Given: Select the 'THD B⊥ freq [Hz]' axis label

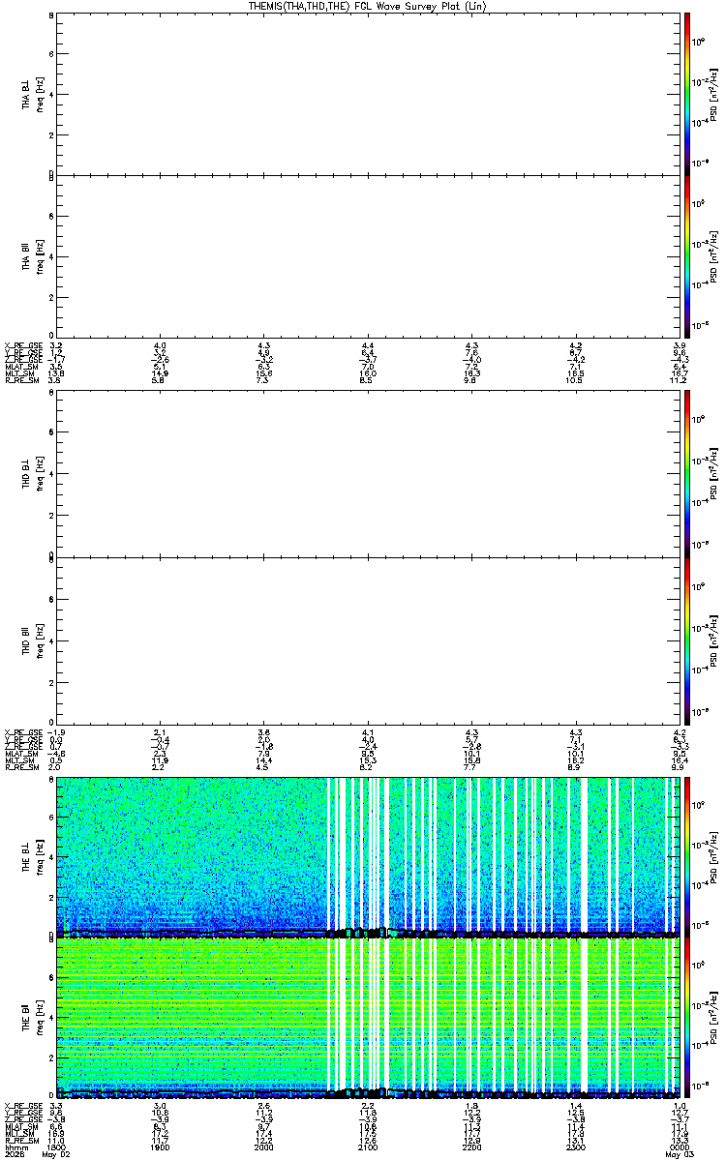Looking at the screenshot, I should [33, 472].
